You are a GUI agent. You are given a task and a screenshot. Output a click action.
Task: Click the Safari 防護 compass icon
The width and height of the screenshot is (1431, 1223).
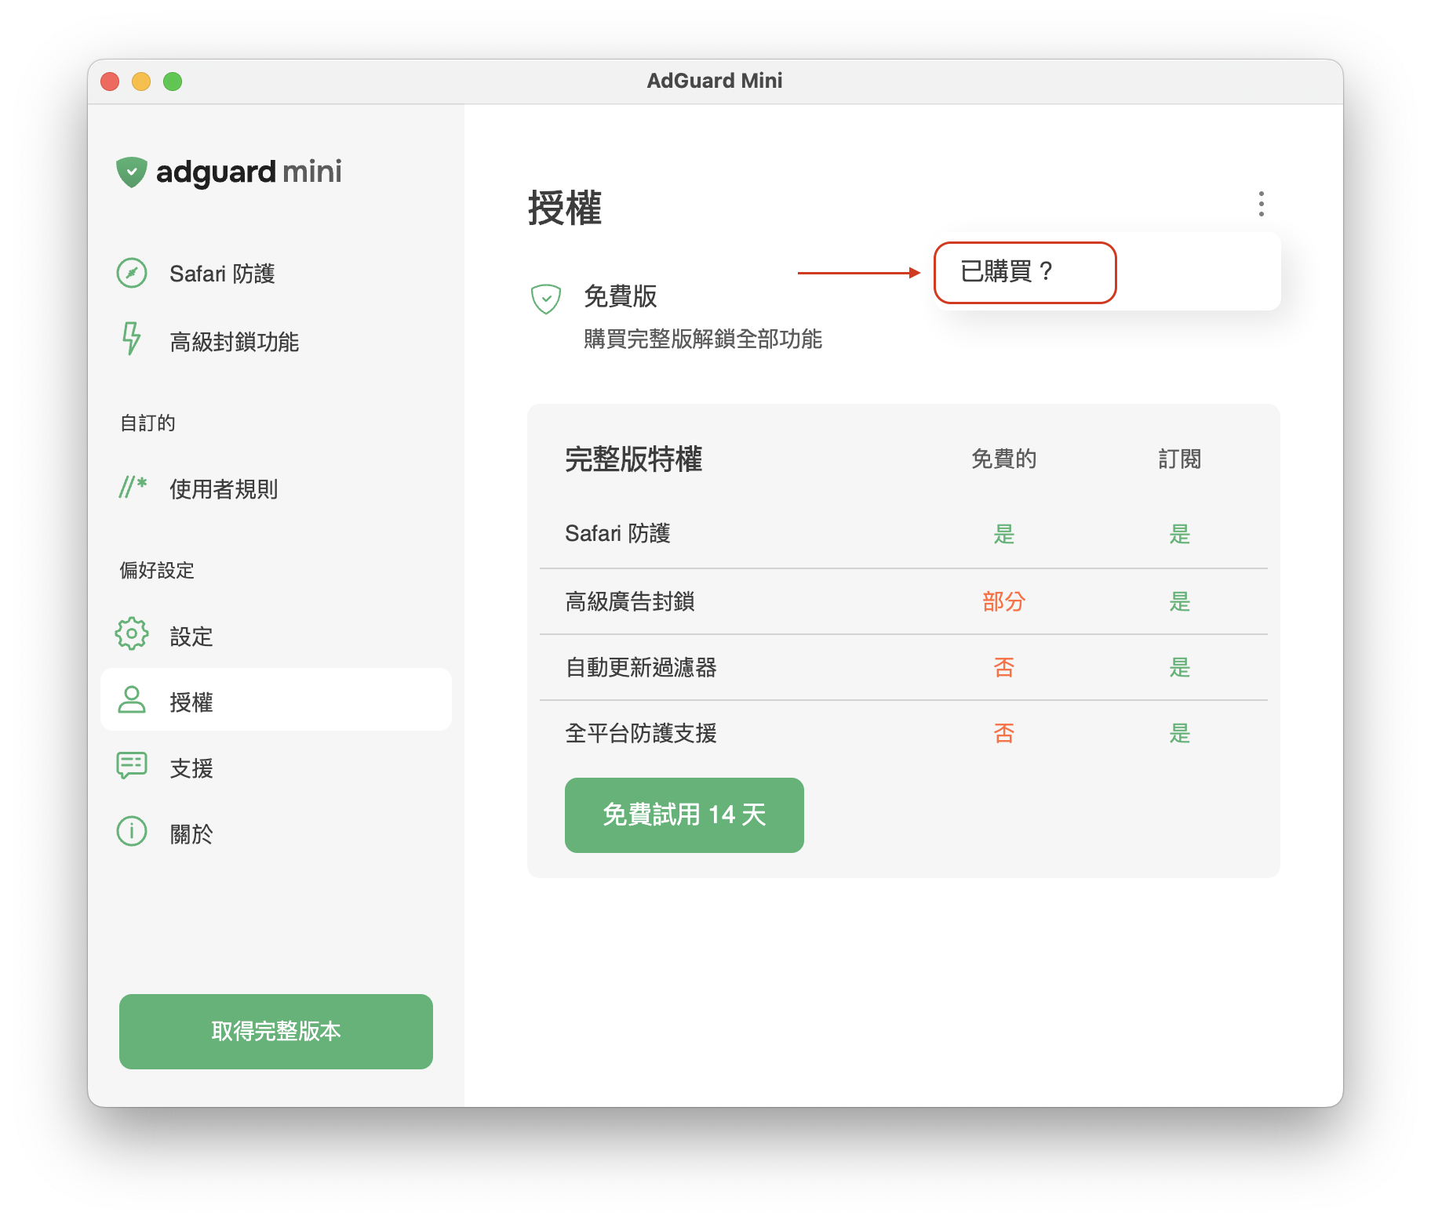[132, 273]
